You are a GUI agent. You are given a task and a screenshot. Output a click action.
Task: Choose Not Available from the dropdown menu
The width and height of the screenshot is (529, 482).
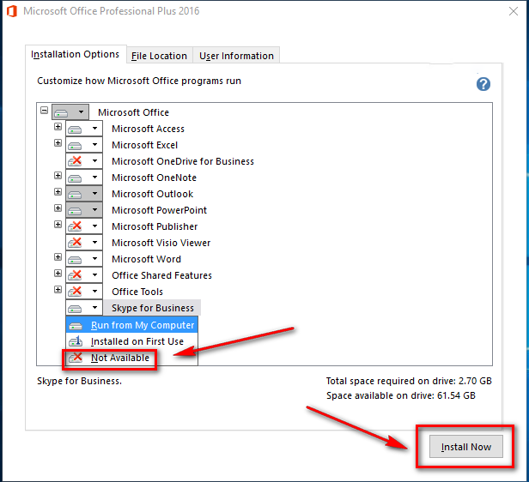(x=119, y=358)
